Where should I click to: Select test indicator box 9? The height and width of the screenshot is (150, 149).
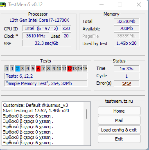coord(54,69)
